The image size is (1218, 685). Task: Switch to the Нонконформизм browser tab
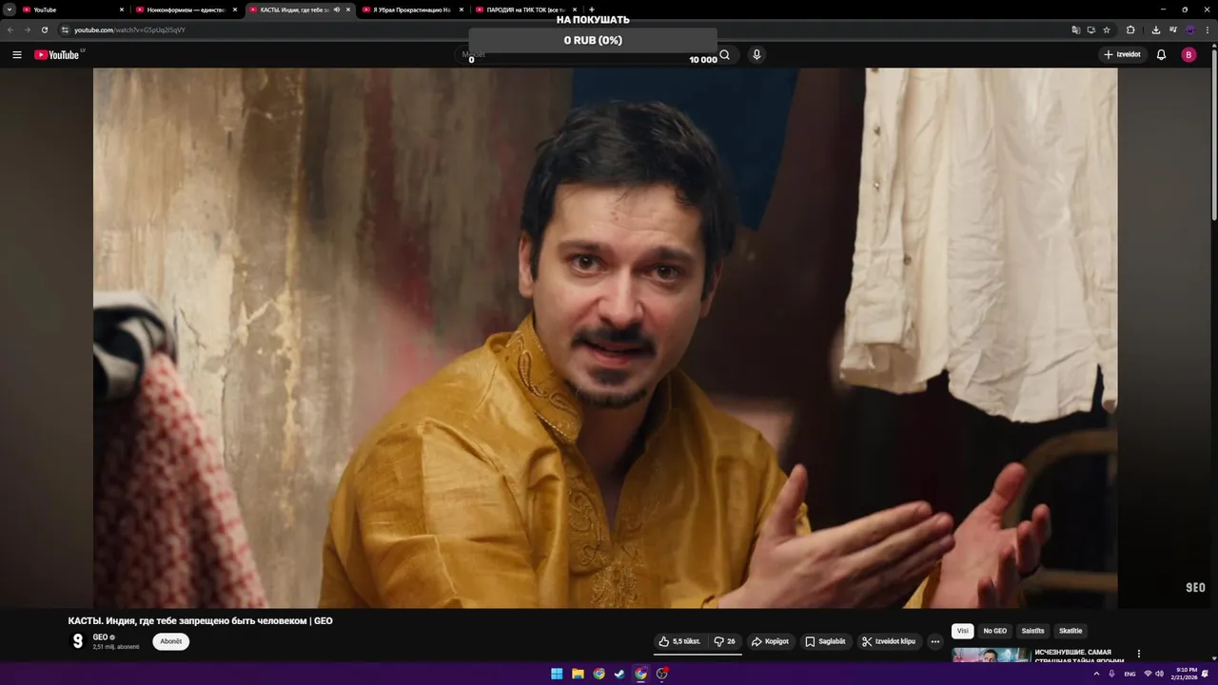tap(186, 10)
